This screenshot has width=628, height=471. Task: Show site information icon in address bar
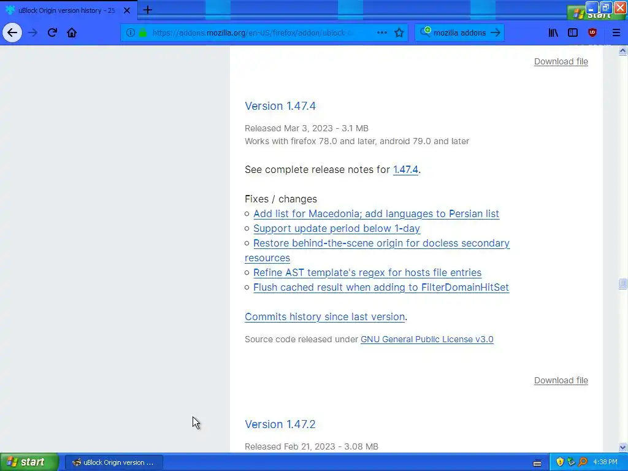click(x=130, y=33)
